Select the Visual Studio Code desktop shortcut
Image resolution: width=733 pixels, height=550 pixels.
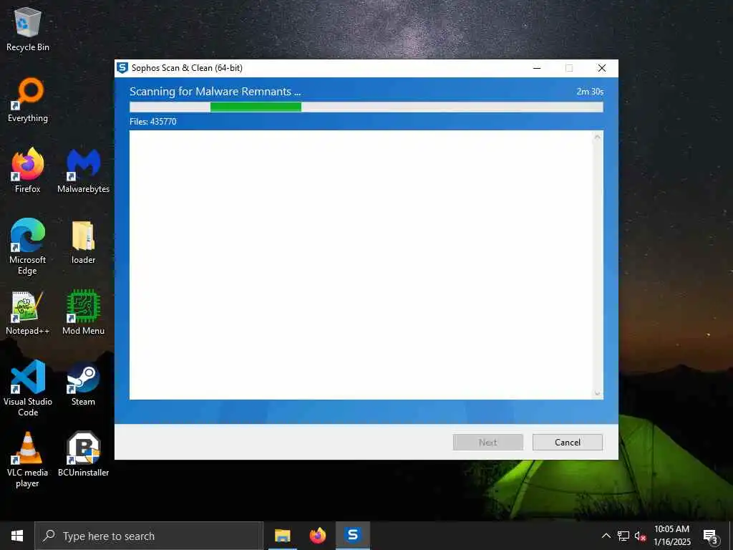[28, 388]
